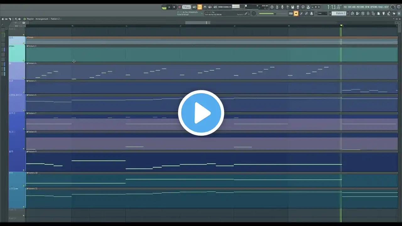402x226 pixels.
Task: Click the step sequencer channel rack icon
Action: (x=363, y=13)
